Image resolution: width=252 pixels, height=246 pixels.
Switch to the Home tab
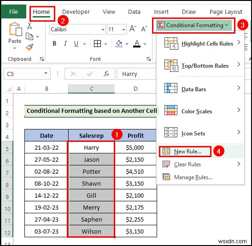pos(41,12)
